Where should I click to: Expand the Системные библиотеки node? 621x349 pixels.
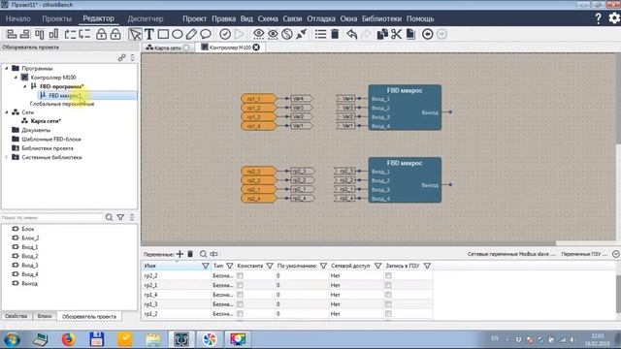point(7,157)
